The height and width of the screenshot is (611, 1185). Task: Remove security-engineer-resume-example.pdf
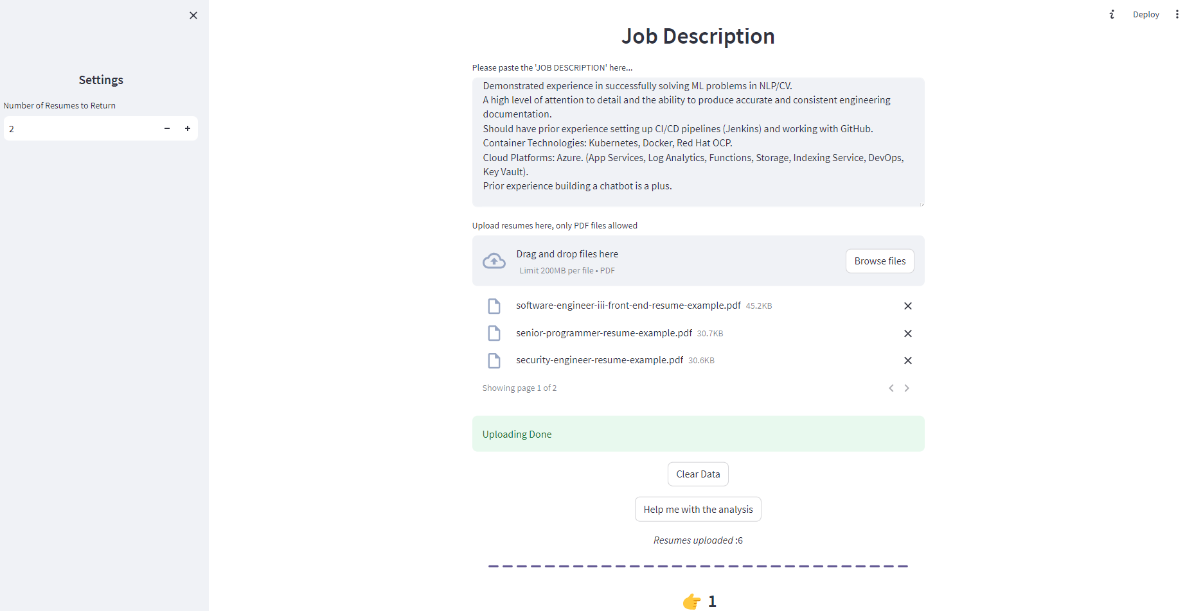[x=908, y=360]
